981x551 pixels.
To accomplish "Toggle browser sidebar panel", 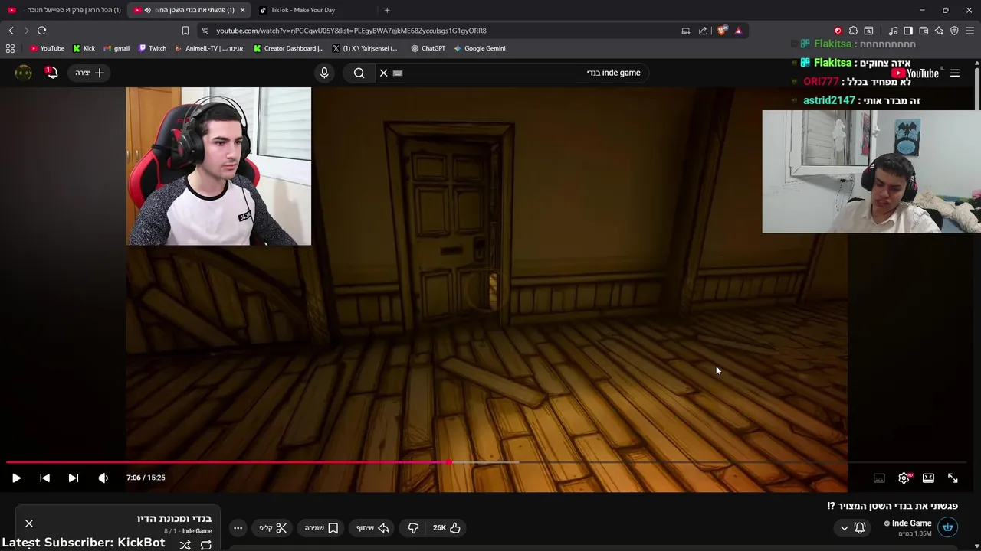I will click(x=908, y=31).
